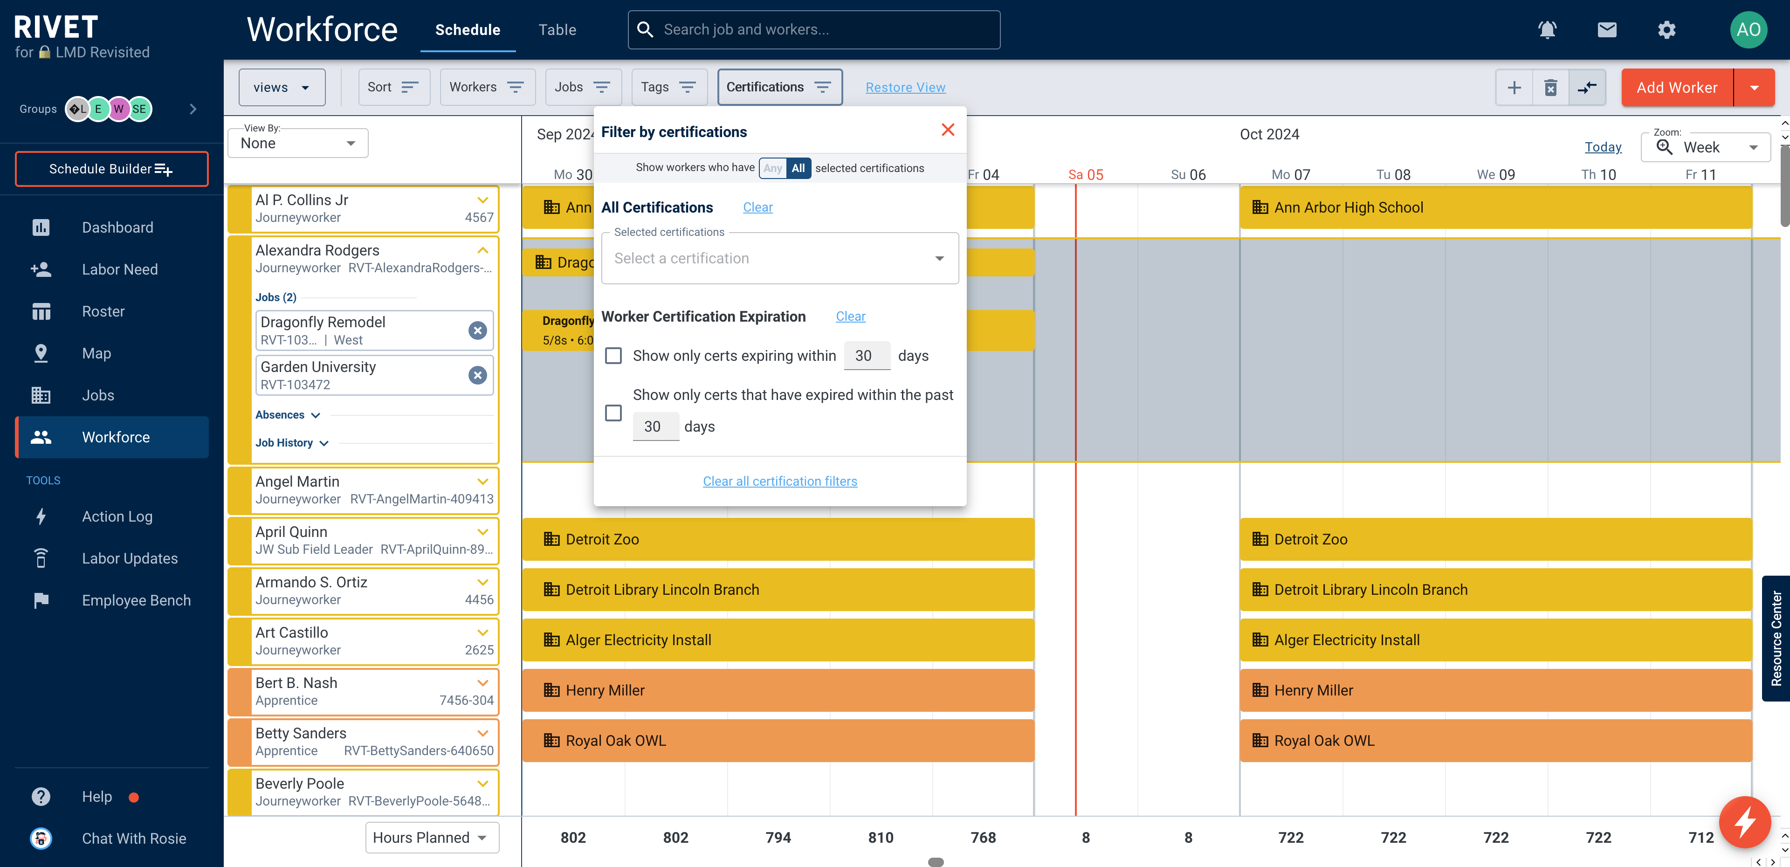Open Labor Updates tool
Screen dimensions: 1790x867
pos(111,558)
